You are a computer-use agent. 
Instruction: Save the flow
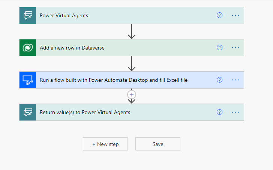(x=158, y=144)
